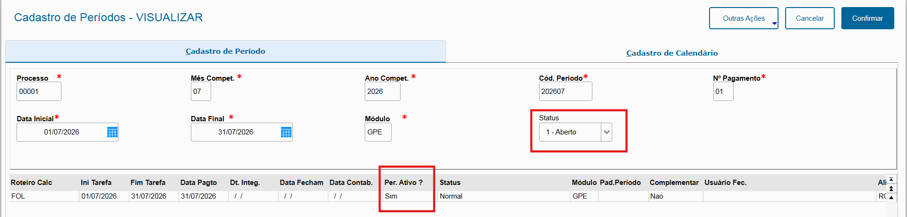Click the Mês Compet. field
The height and width of the screenshot is (217, 907).
point(201,92)
